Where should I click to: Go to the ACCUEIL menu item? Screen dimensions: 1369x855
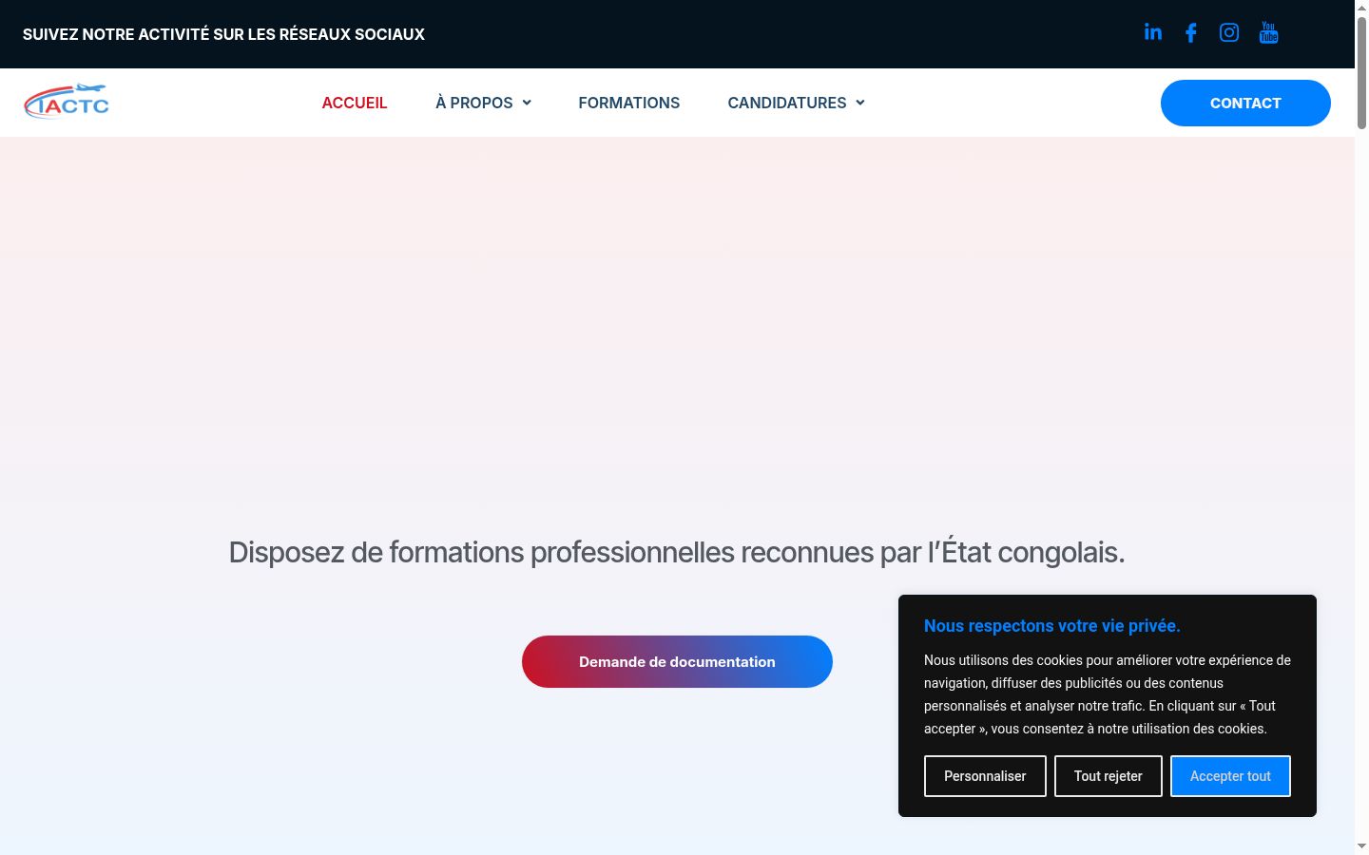point(355,103)
